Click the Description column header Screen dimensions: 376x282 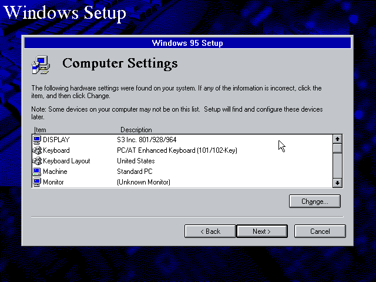click(x=136, y=130)
